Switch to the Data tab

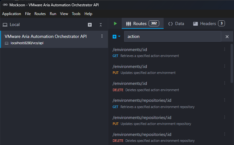176,23
